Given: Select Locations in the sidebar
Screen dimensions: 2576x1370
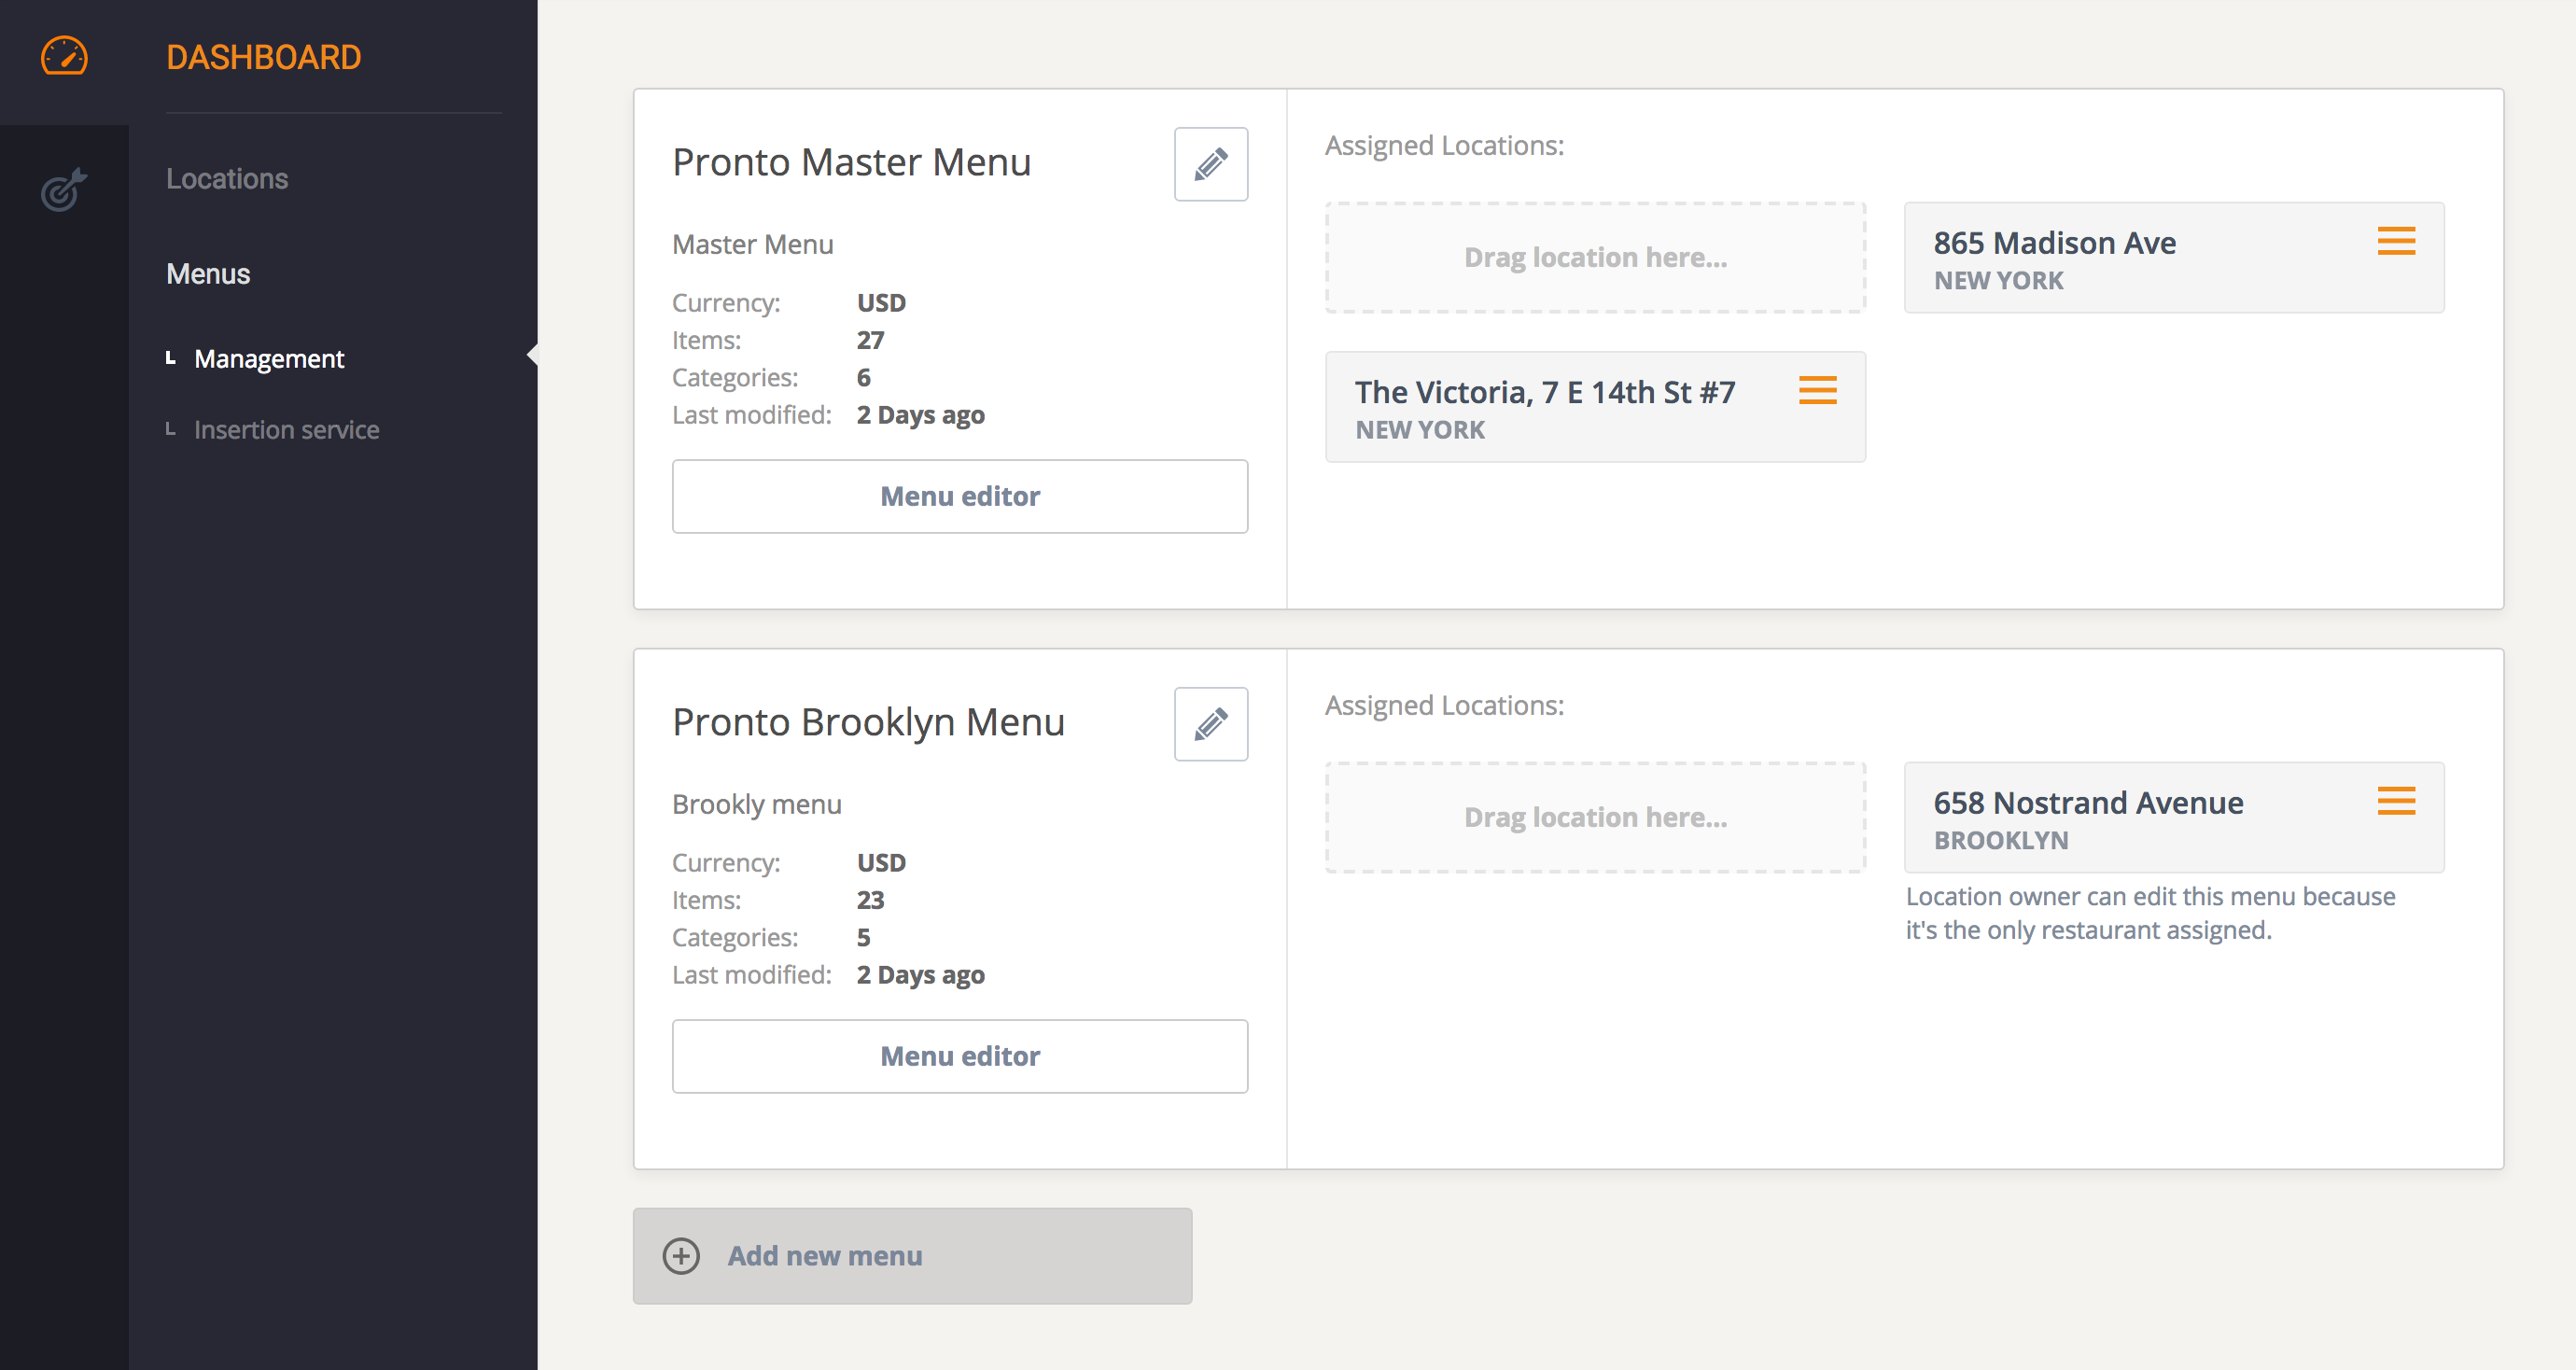Looking at the screenshot, I should tap(227, 178).
